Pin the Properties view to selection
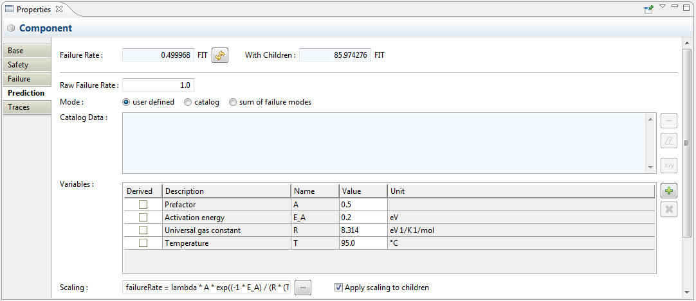Viewport: 696px width, 301px height. 648,9
